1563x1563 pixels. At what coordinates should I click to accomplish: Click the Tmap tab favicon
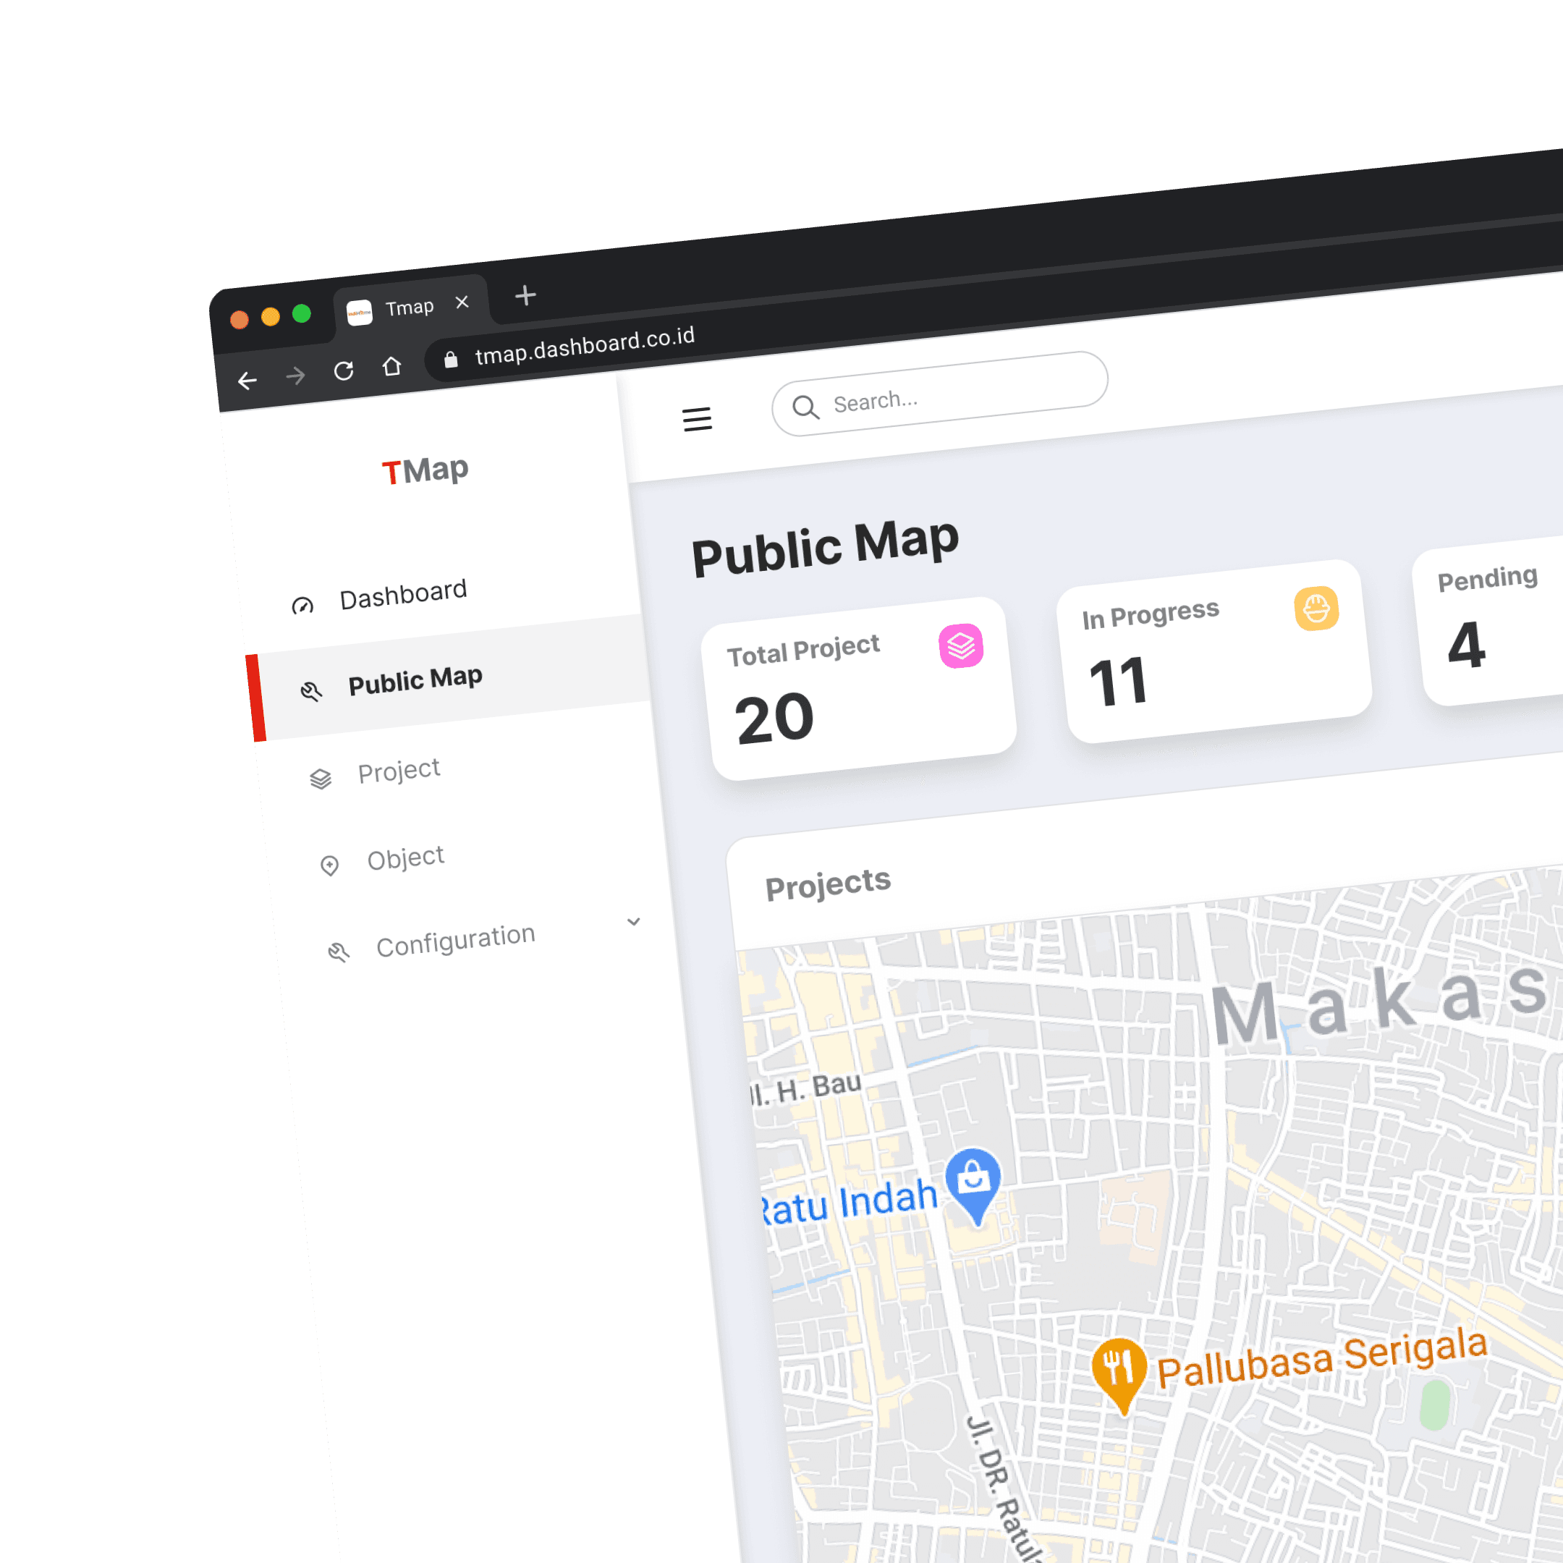[x=359, y=313]
